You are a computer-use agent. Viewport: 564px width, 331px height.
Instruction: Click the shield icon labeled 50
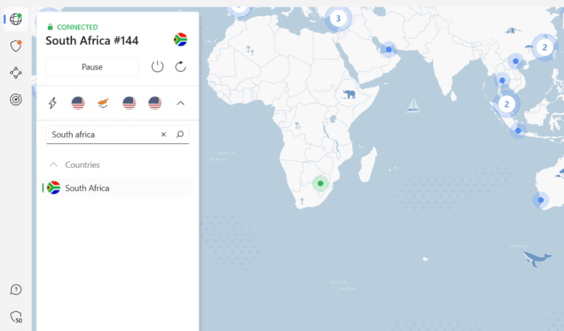click(x=15, y=316)
